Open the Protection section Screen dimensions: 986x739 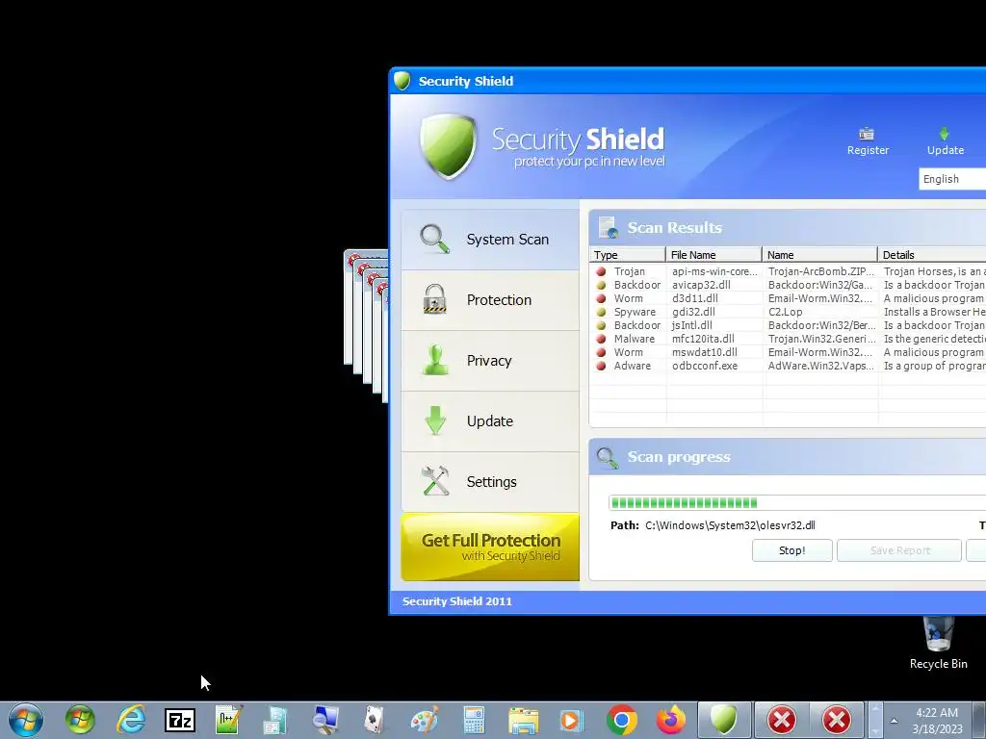(x=490, y=300)
